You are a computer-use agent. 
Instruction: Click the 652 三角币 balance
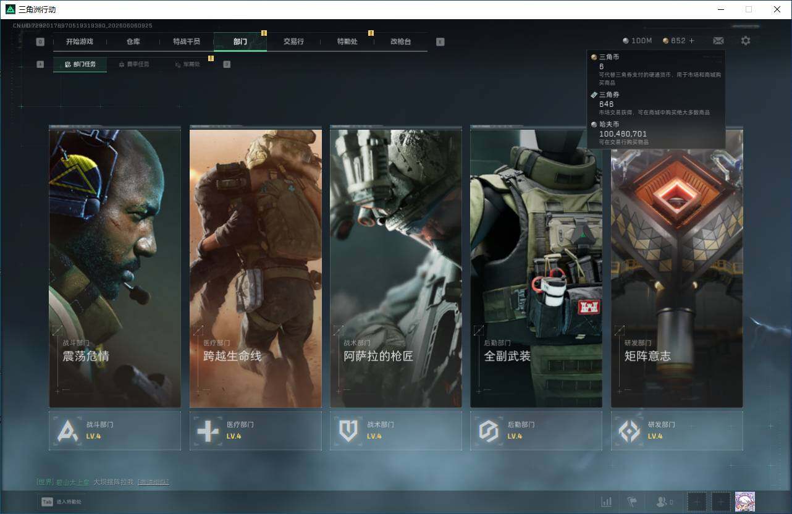(x=674, y=41)
